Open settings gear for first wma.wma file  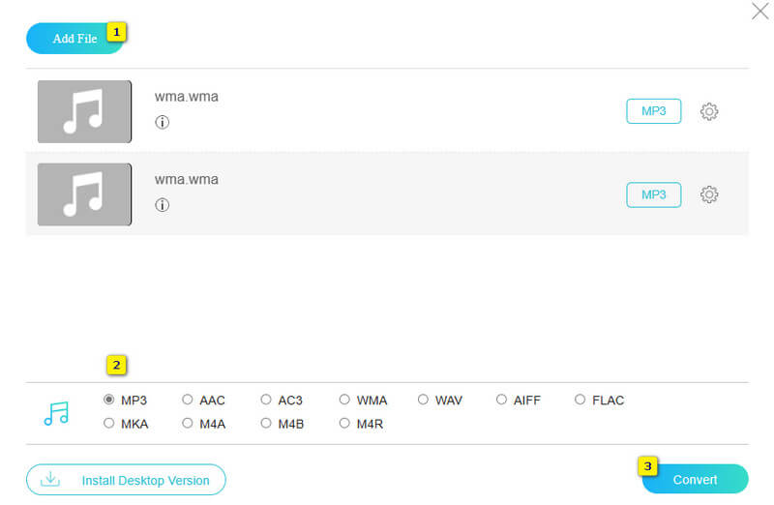tap(709, 112)
